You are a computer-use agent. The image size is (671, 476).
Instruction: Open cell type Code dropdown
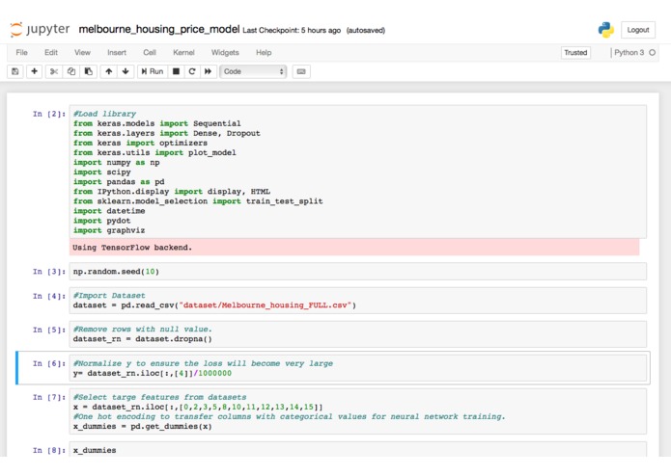pyautogui.click(x=253, y=71)
